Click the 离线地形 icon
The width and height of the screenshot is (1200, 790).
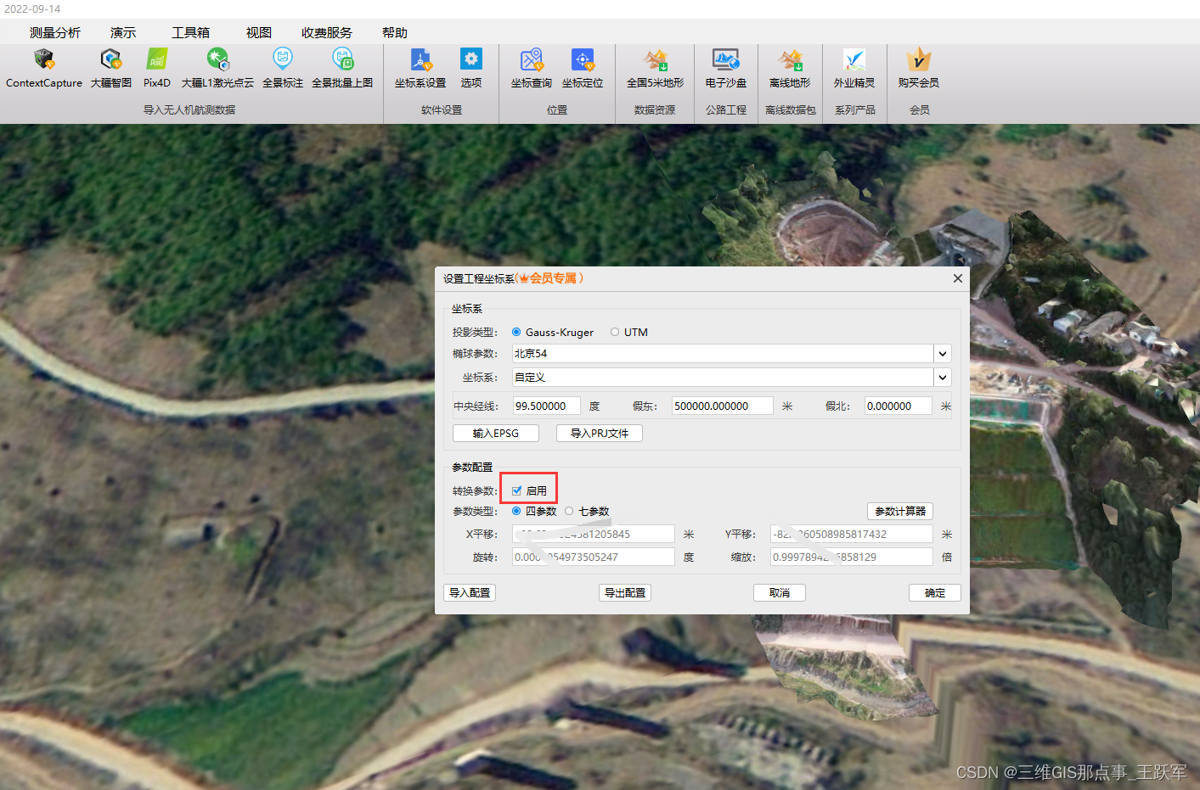[x=790, y=68]
